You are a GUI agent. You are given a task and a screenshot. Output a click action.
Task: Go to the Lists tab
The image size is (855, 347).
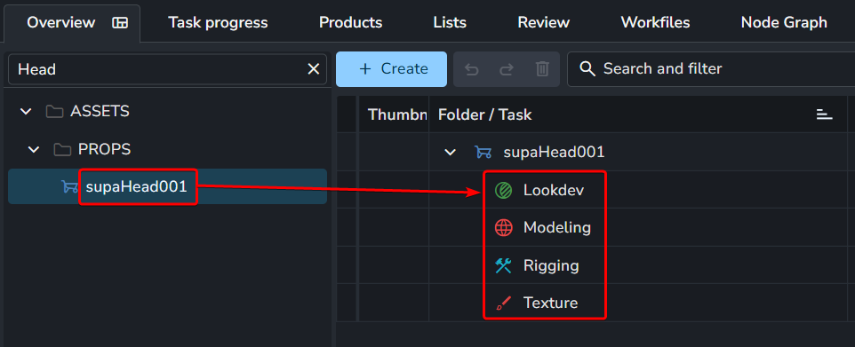[450, 23]
